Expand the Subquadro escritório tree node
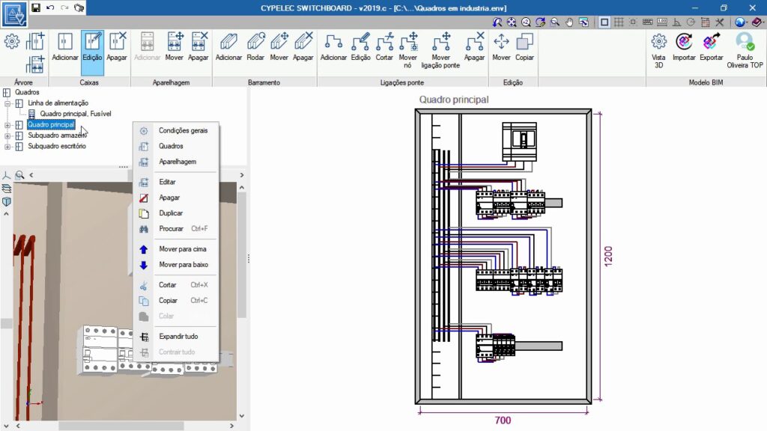The width and height of the screenshot is (767, 431). (7, 147)
